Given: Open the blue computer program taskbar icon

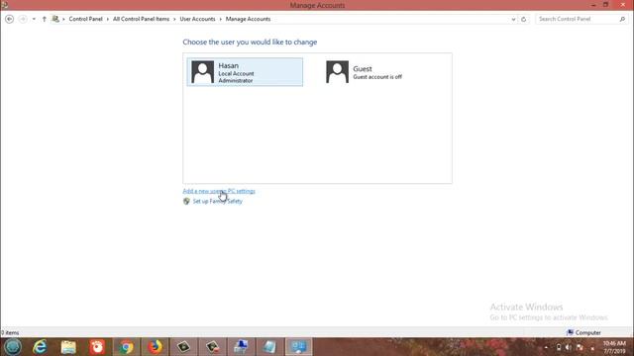Looking at the screenshot, I should coord(241,347).
